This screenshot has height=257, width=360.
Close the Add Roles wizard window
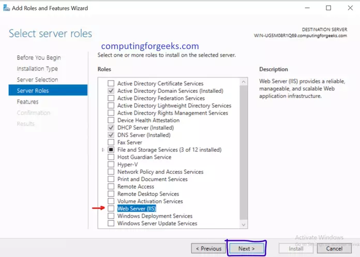(350, 8)
